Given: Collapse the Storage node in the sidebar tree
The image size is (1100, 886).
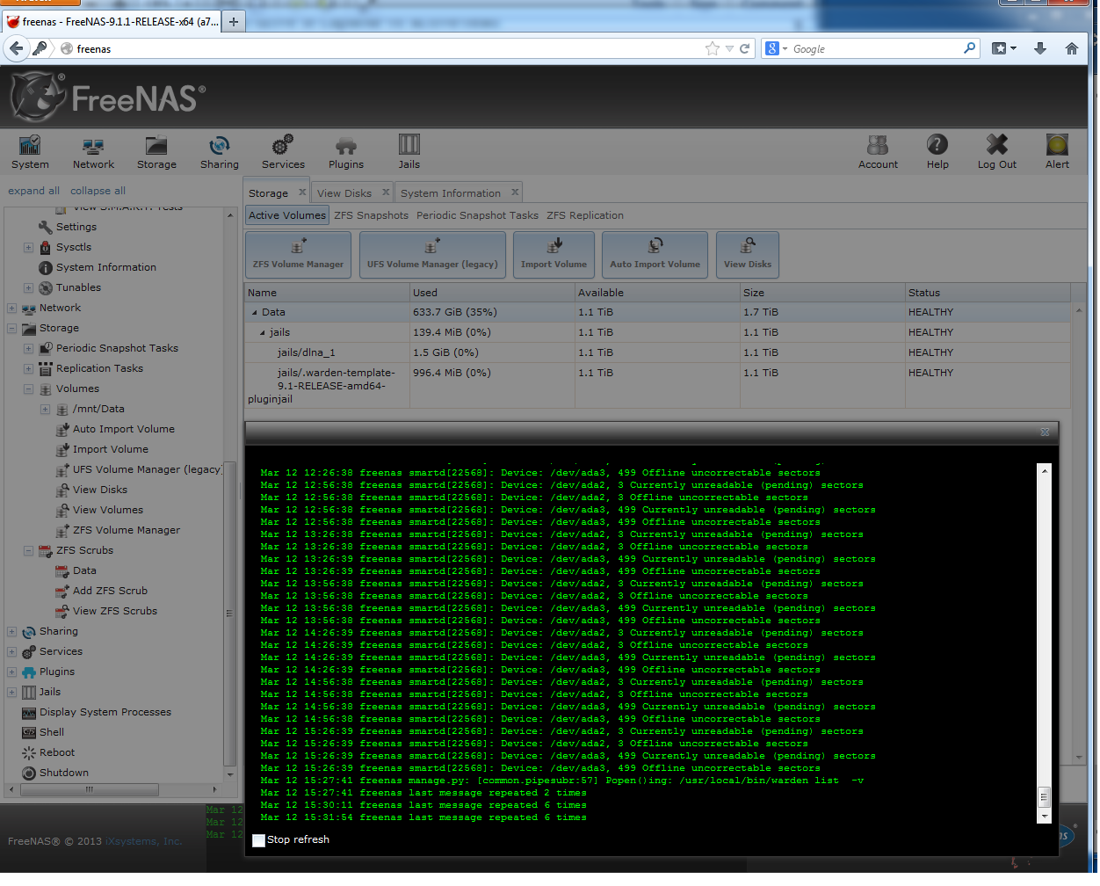Looking at the screenshot, I should (11, 329).
